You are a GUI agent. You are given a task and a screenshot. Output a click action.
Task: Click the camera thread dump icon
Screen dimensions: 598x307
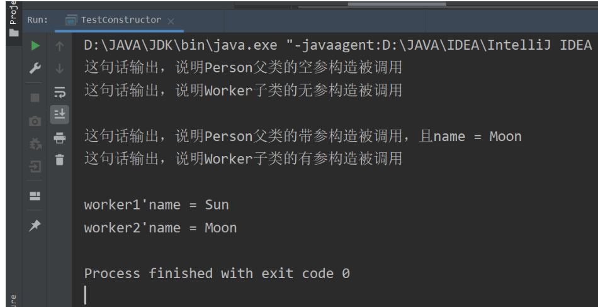tap(36, 121)
